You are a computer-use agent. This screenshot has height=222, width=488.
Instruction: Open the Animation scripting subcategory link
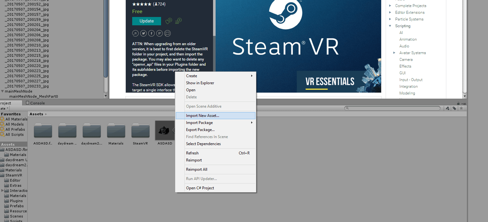pyautogui.click(x=408, y=39)
